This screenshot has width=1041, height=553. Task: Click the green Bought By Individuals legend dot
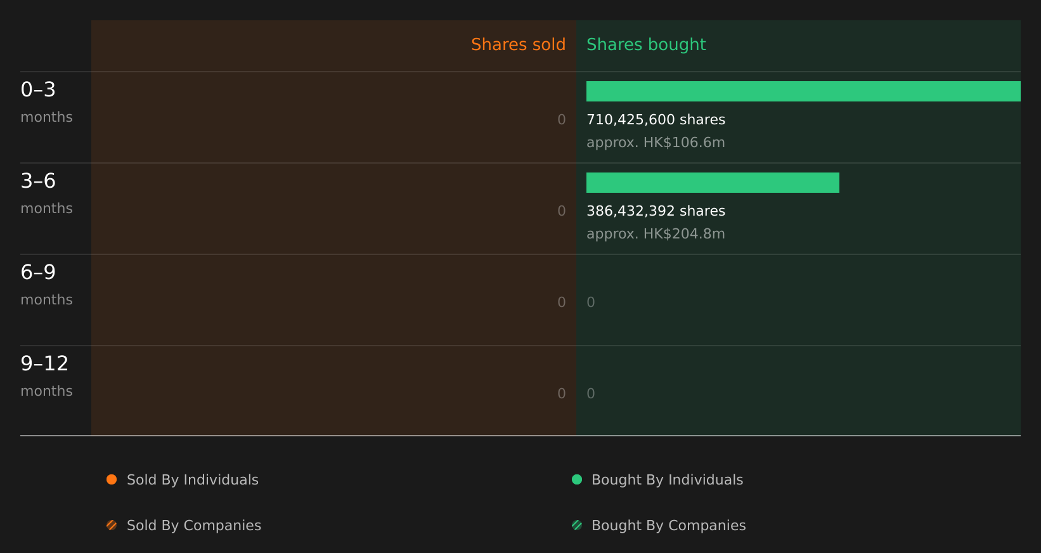pos(577,479)
